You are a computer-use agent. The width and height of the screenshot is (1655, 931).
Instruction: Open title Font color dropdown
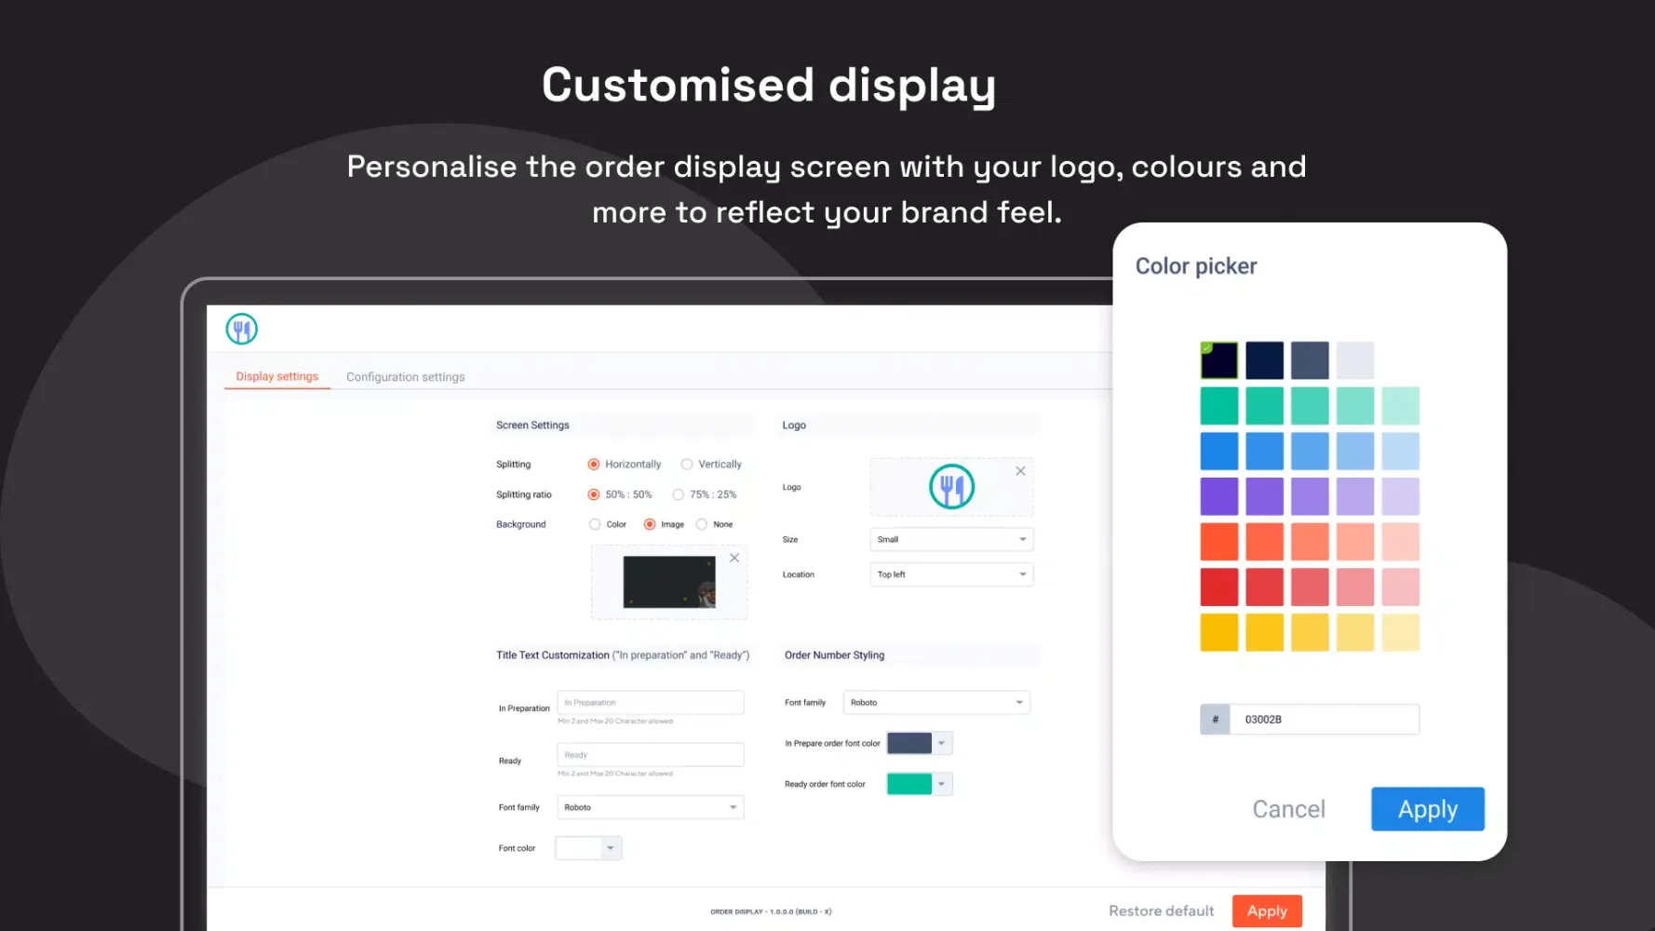point(611,848)
